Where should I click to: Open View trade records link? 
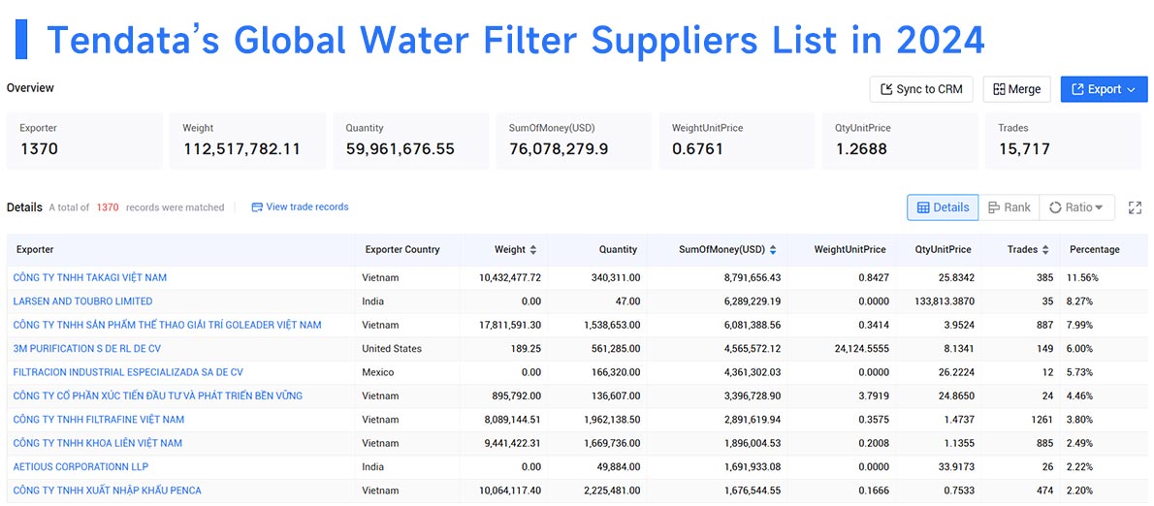click(301, 207)
